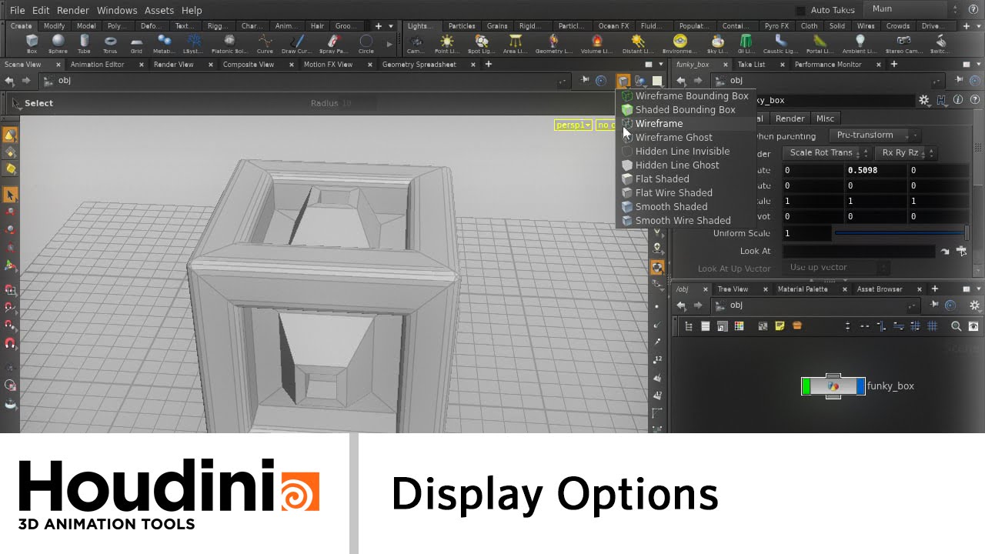985x554 pixels.
Task: Add a GI Light from shelf
Action: tap(746, 44)
